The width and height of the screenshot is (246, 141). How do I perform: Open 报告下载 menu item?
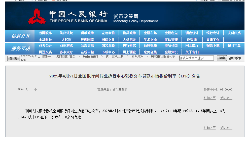(x=213, y=45)
